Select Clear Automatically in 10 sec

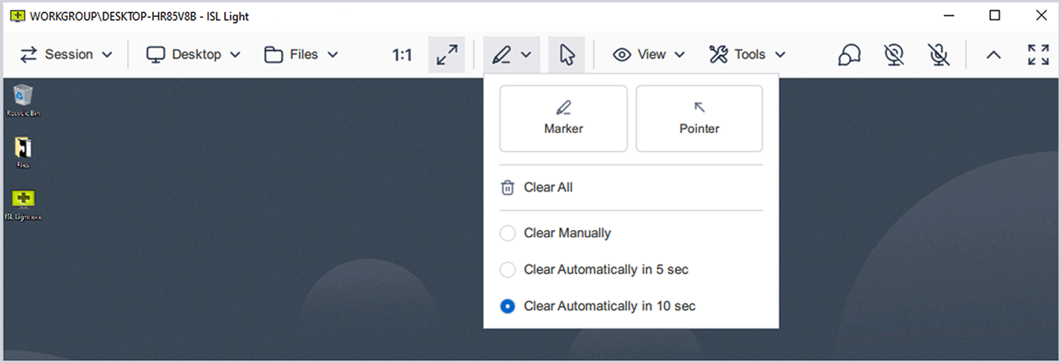coord(507,306)
